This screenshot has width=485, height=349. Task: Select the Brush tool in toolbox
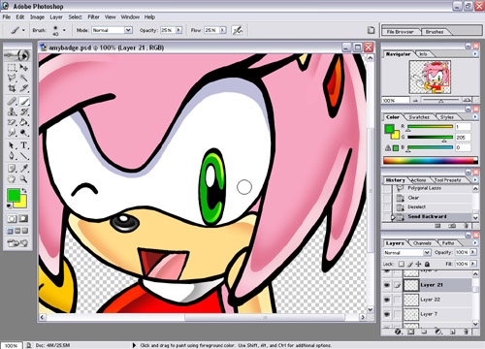(x=24, y=102)
